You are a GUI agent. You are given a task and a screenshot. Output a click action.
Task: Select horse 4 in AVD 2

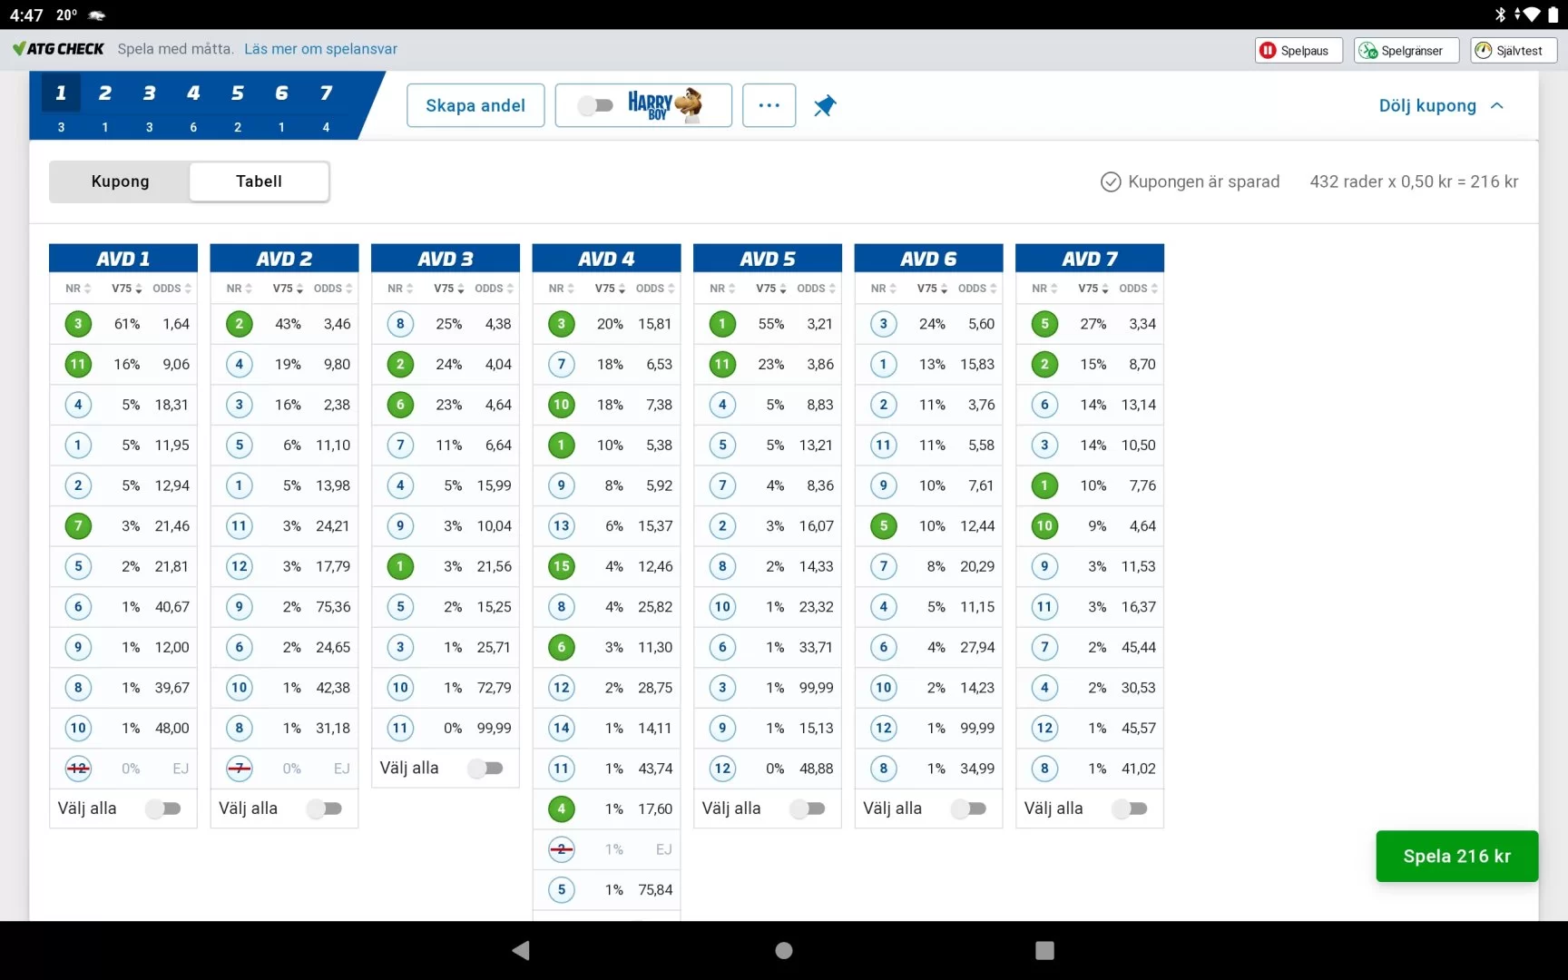point(240,365)
